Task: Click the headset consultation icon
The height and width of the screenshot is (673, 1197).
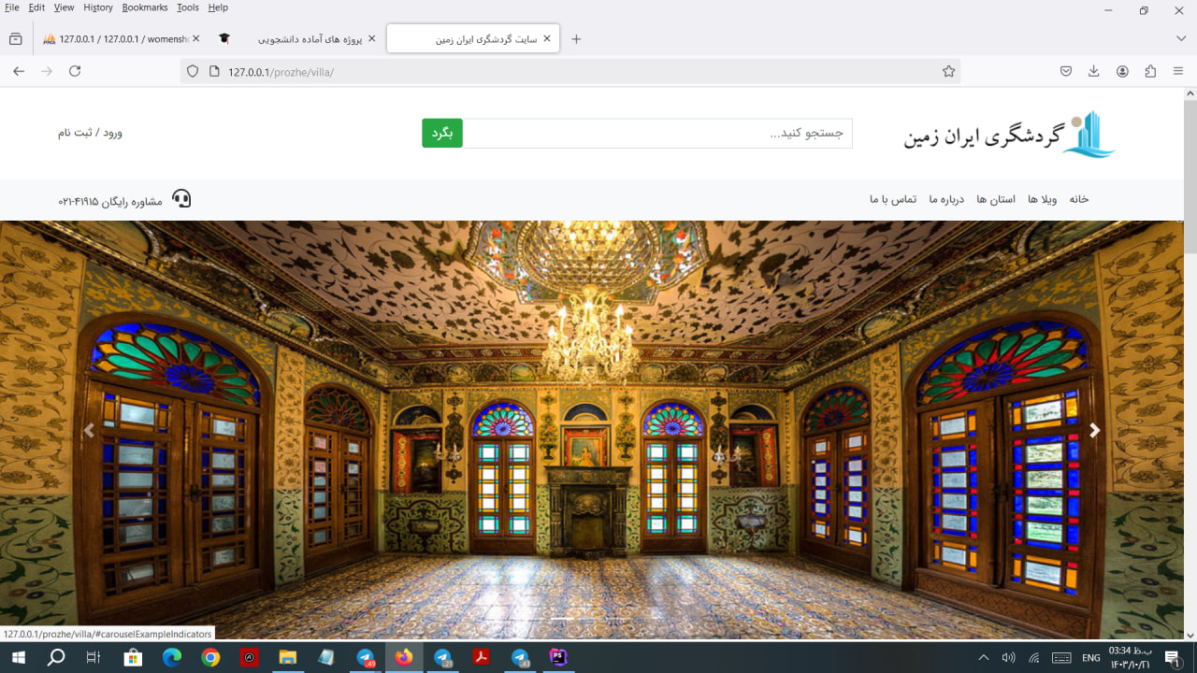Action: pyautogui.click(x=182, y=198)
